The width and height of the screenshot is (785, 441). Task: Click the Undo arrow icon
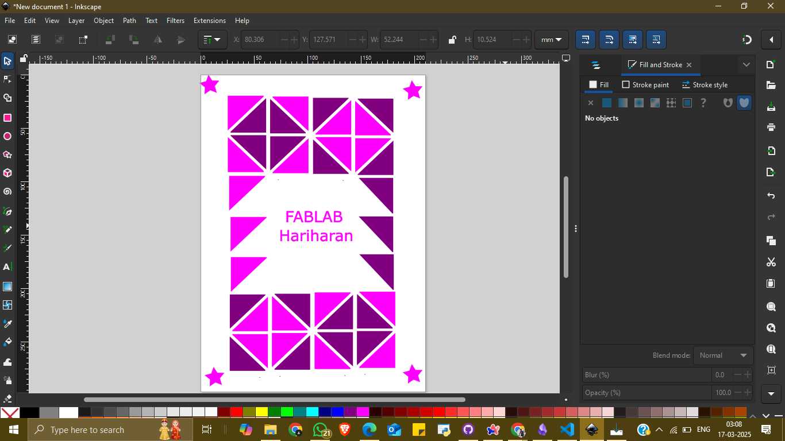coord(771,196)
